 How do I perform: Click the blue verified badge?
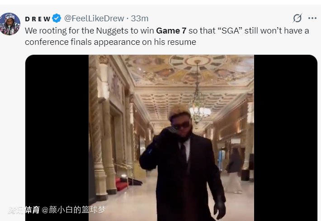pyautogui.click(x=57, y=18)
